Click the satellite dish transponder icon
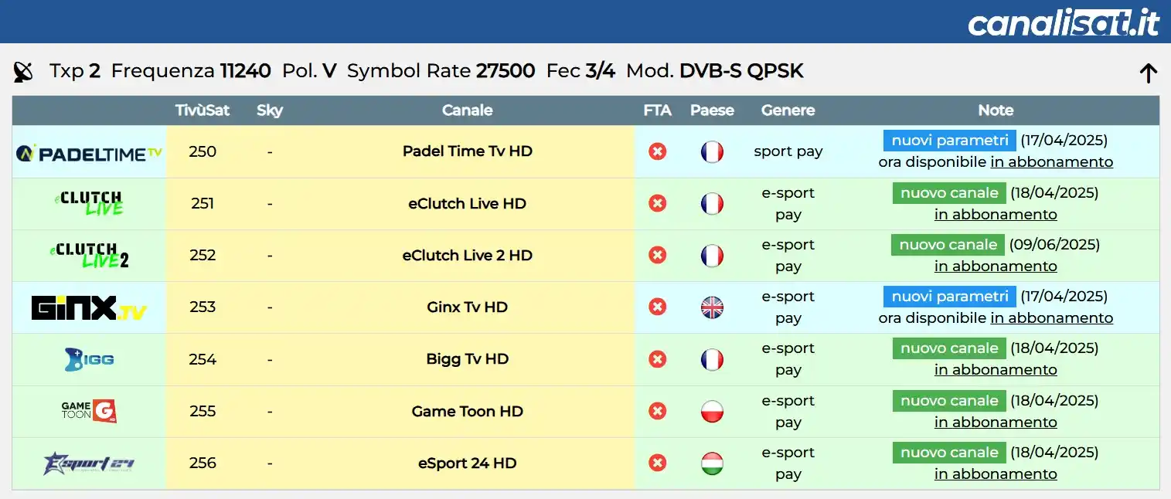 coord(24,72)
